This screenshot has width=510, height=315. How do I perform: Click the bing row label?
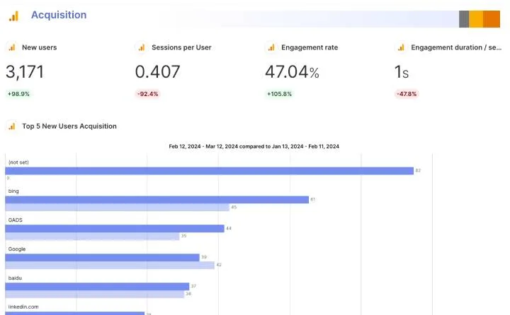pyautogui.click(x=13, y=191)
